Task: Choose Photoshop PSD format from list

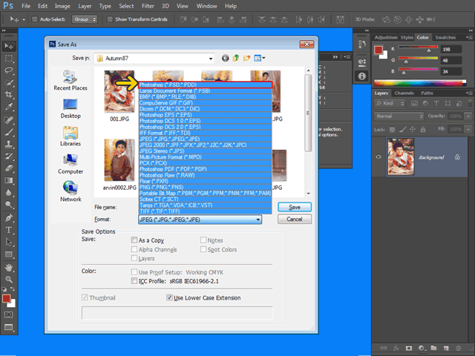Action: point(204,85)
